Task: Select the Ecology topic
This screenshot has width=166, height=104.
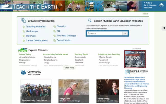Action: click(x=22, y=63)
